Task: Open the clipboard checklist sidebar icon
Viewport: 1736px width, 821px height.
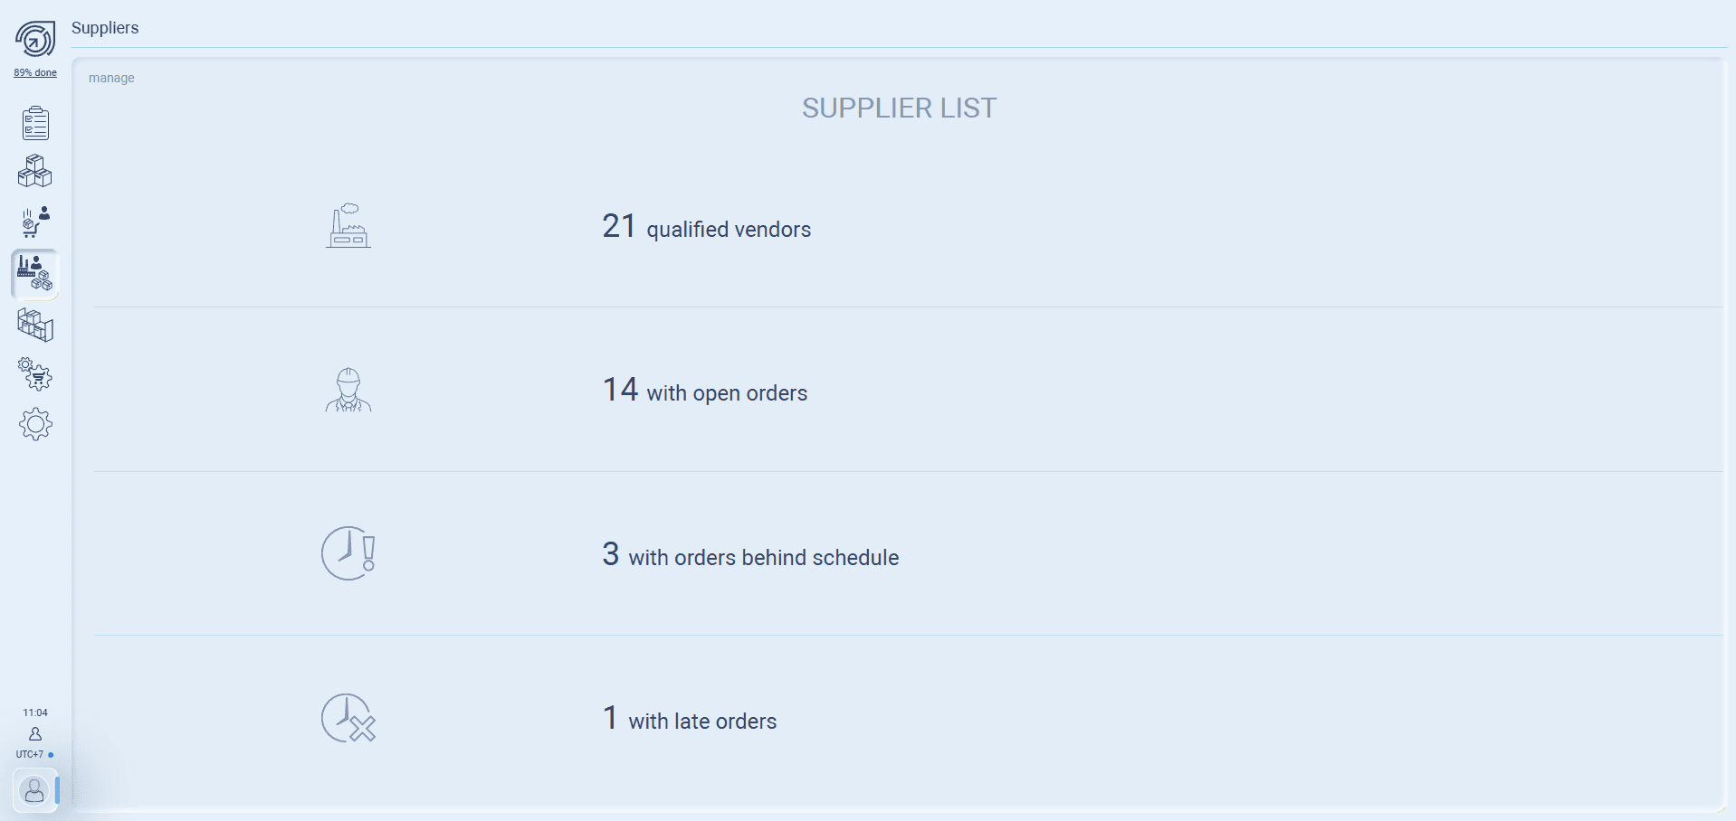Action: click(x=35, y=123)
